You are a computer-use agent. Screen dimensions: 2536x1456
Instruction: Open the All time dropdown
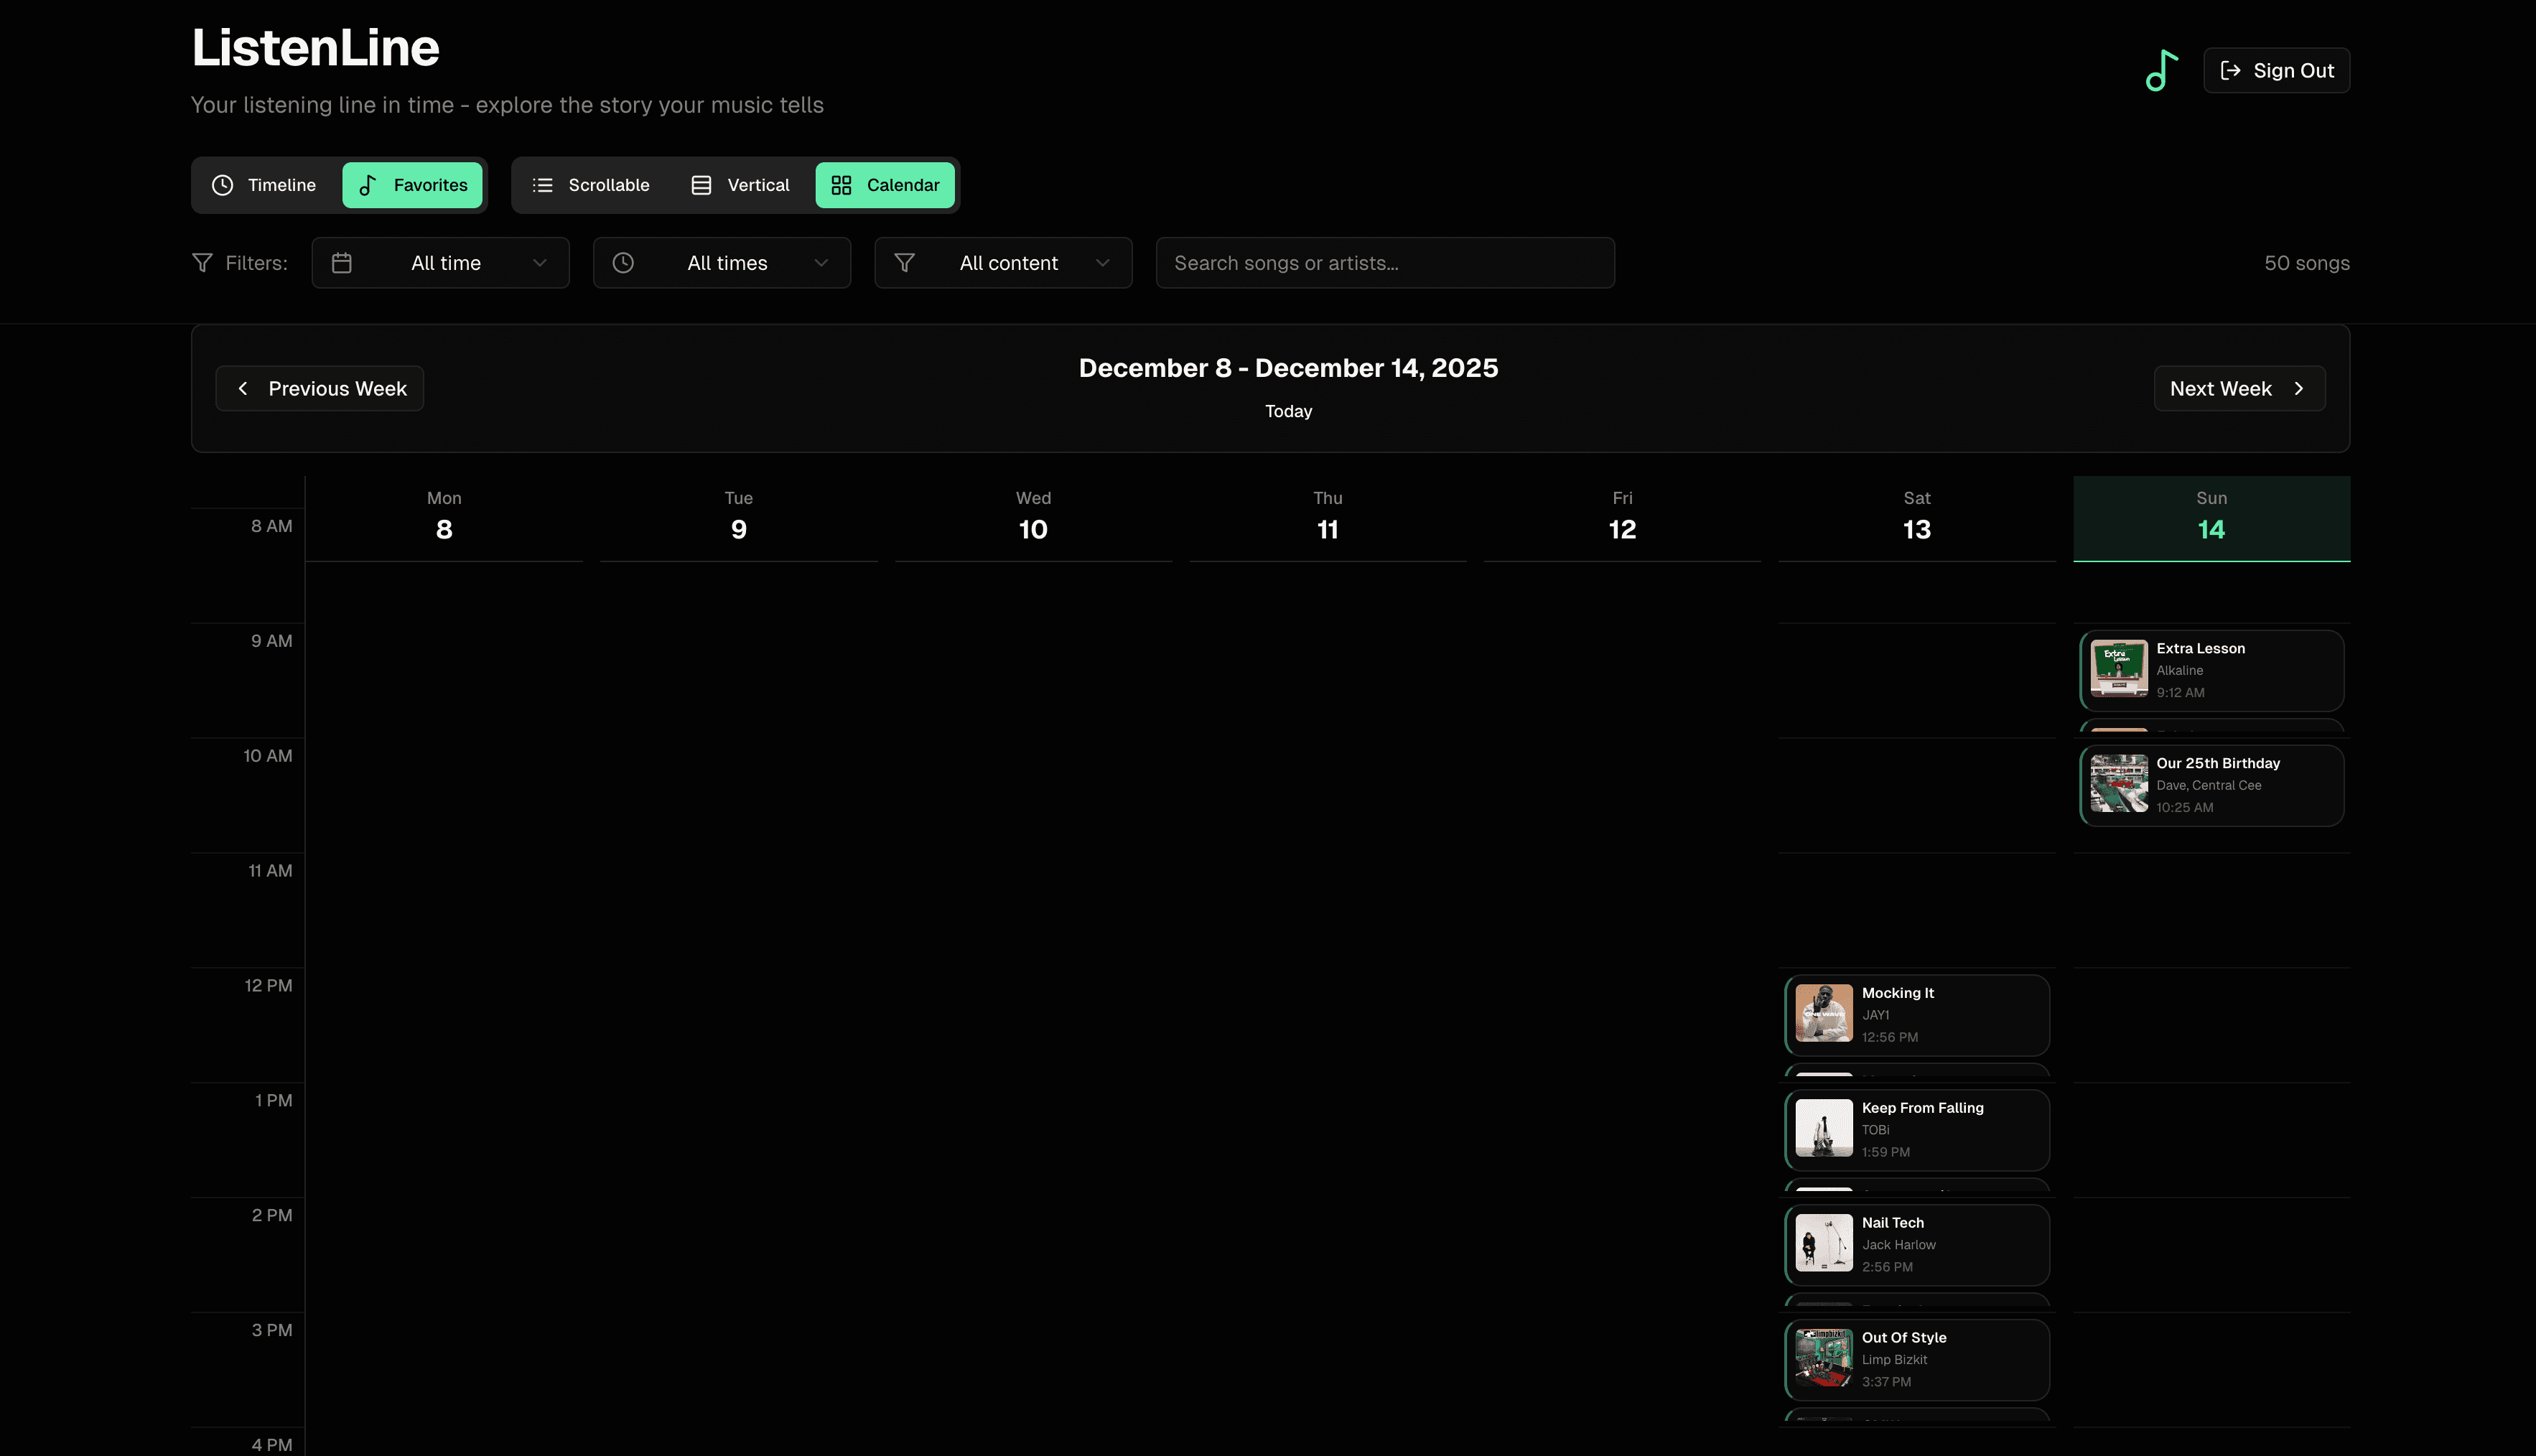[440, 263]
